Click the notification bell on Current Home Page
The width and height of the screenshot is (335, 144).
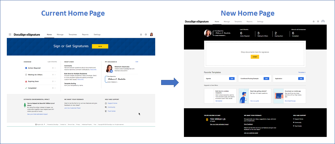click(141, 35)
